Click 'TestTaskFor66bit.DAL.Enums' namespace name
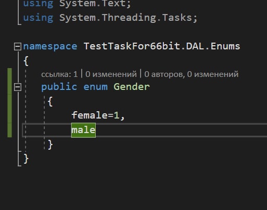The image size is (267, 210). point(162,46)
